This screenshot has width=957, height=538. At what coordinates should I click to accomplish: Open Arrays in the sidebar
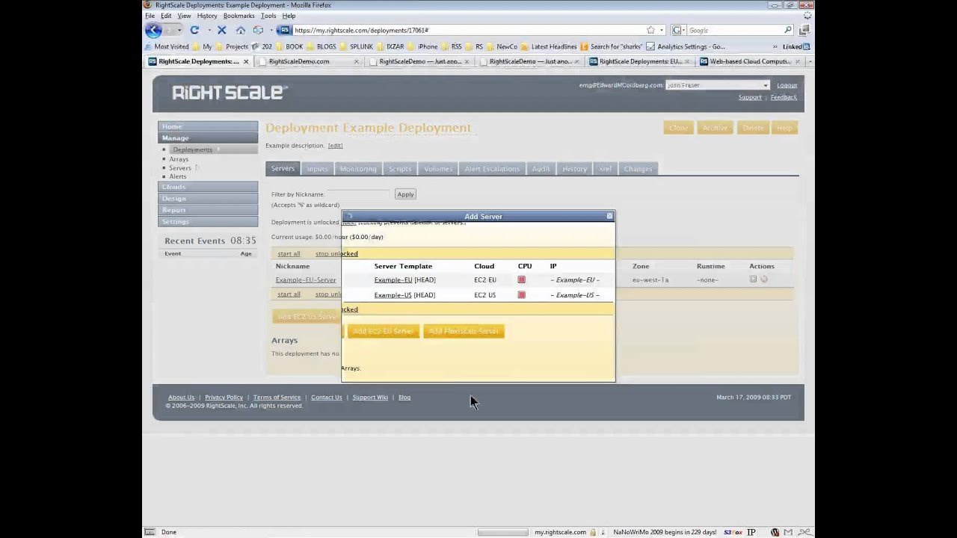coord(179,159)
